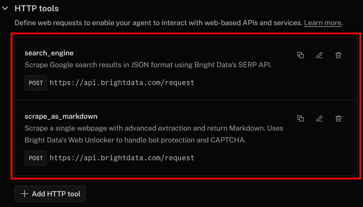Select the trash icon beside search_engine
This screenshot has width=363, height=207.
click(x=338, y=55)
